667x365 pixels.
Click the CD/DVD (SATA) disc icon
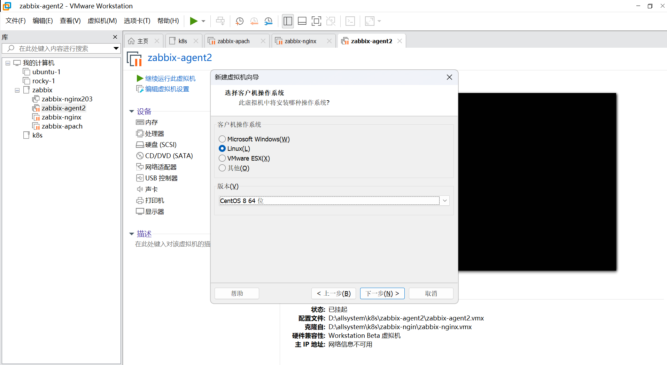140,156
